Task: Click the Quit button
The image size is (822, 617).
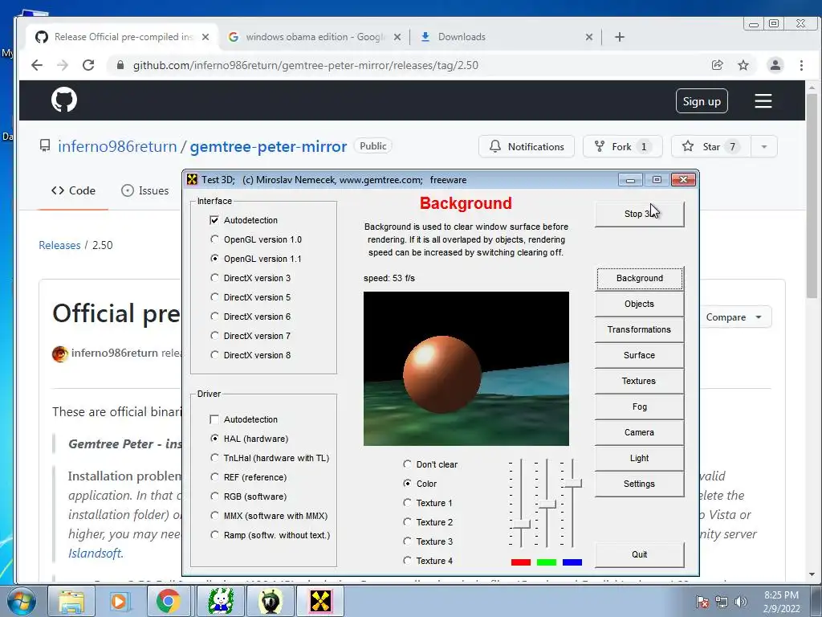Action: click(x=639, y=554)
